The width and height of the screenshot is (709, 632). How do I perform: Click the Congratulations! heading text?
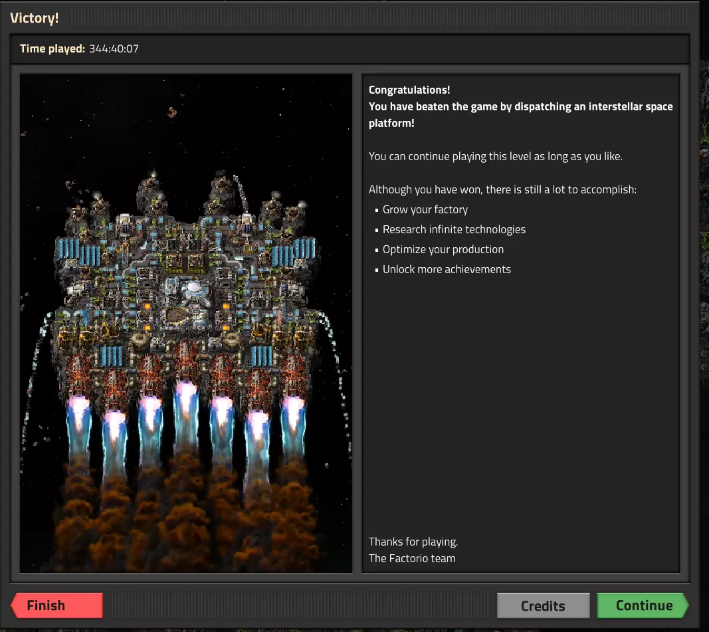(409, 90)
